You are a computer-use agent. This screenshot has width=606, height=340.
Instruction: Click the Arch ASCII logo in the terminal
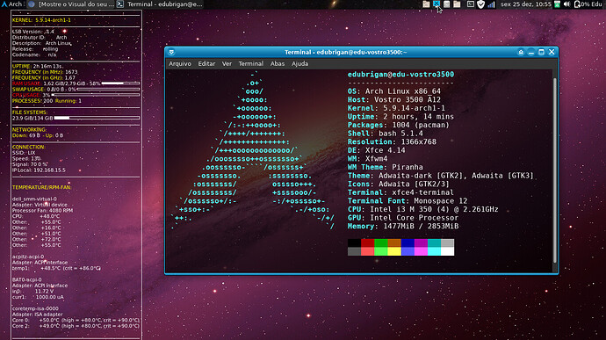click(253, 150)
